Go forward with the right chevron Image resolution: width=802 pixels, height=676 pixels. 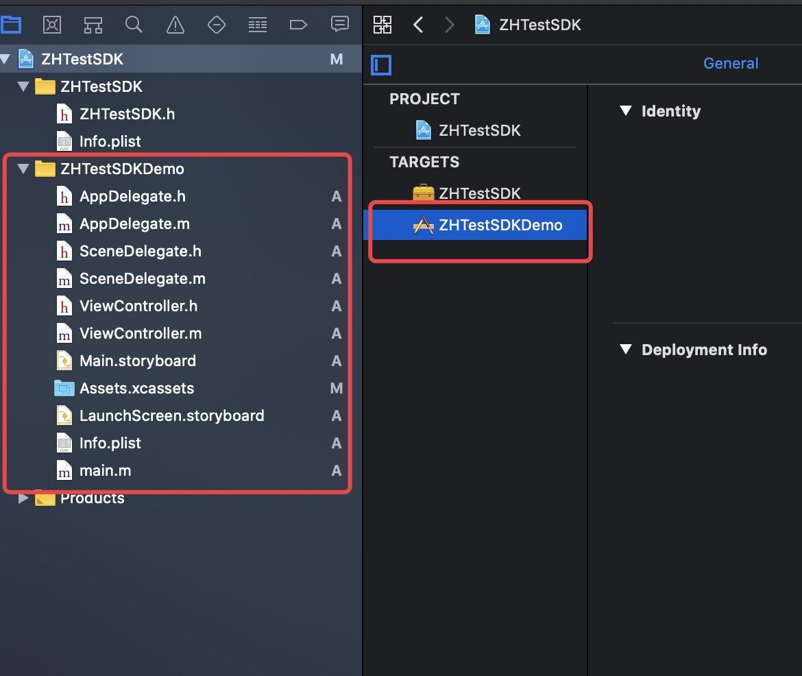click(449, 25)
